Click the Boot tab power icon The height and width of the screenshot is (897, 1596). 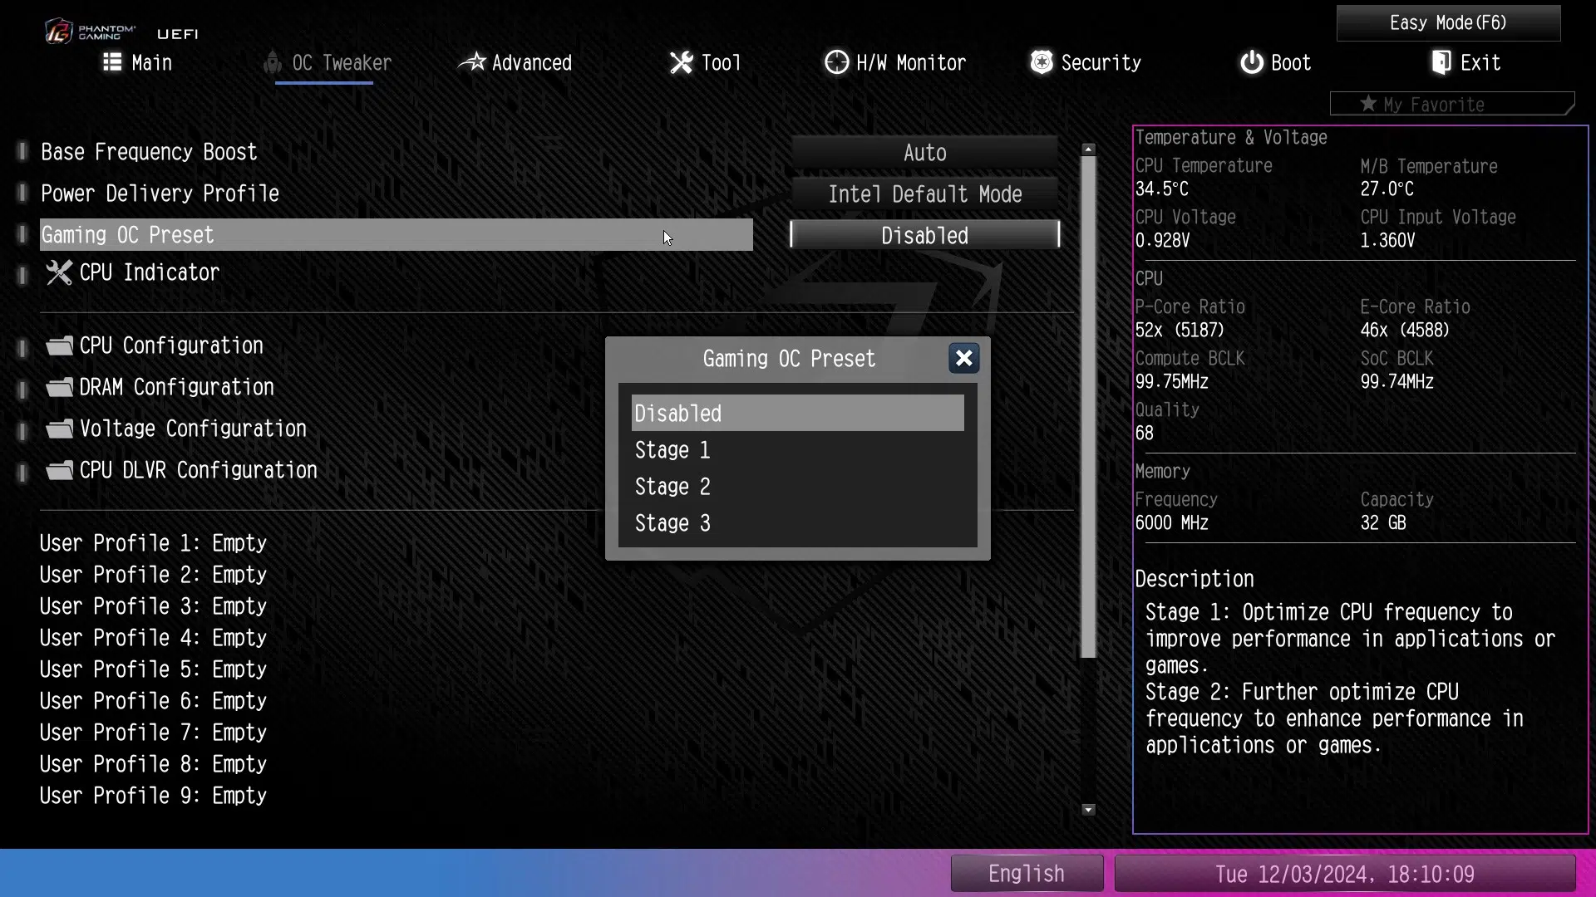[1252, 62]
